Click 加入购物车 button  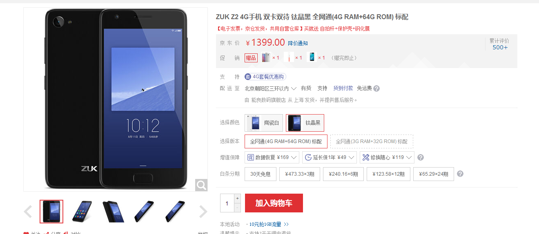pyautogui.click(x=274, y=203)
